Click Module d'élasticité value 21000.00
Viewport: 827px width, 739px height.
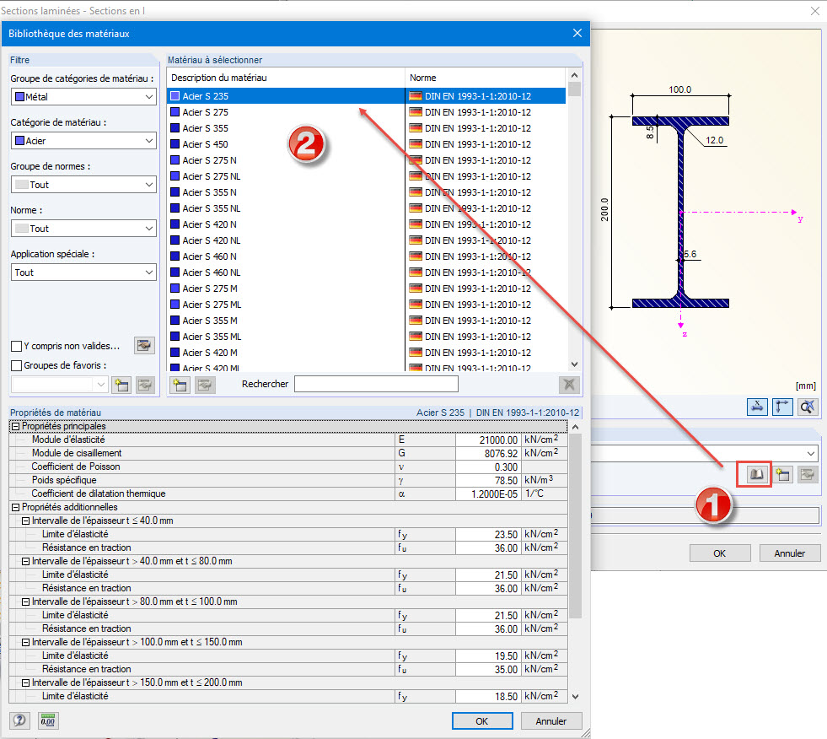click(x=488, y=440)
